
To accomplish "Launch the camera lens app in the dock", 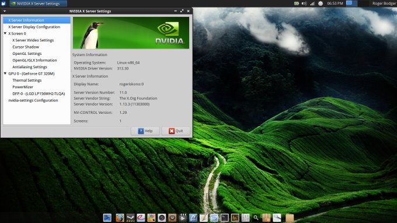I will [x=162, y=217].
